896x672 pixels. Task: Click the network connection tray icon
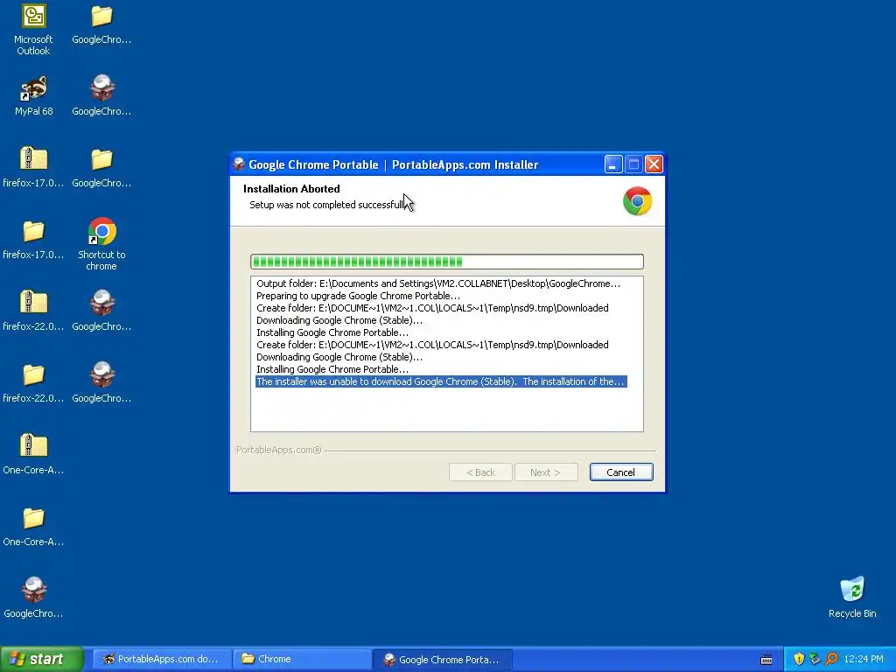click(815, 659)
